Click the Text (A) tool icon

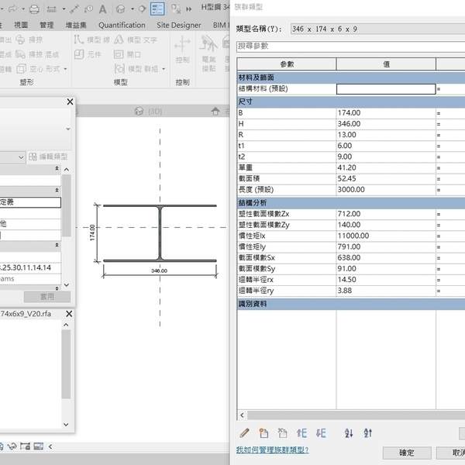pos(102,9)
